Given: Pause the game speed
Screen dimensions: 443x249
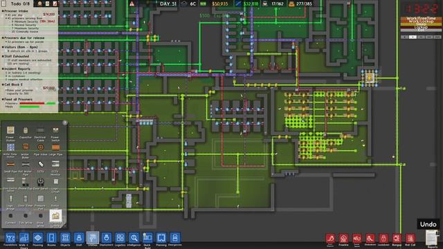Looking at the screenshot, I should [x=404, y=37].
